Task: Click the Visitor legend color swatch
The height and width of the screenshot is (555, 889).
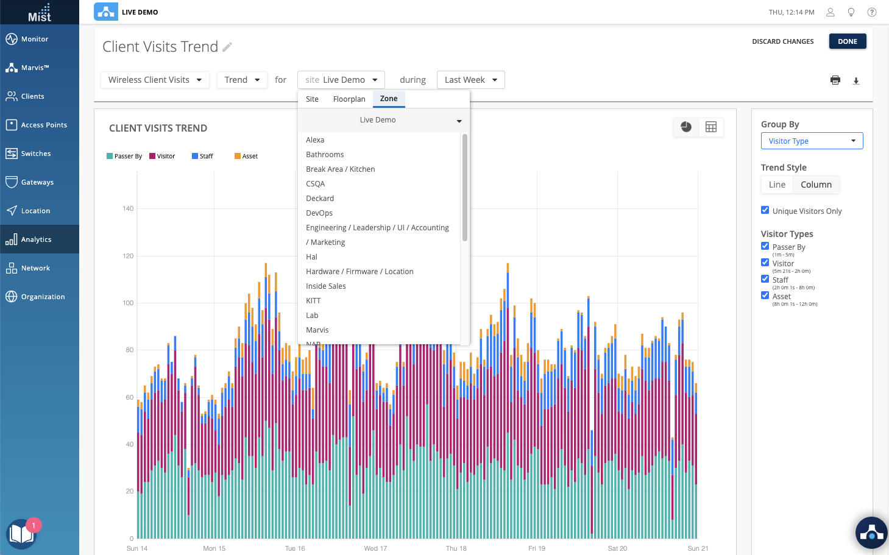Action: point(152,156)
